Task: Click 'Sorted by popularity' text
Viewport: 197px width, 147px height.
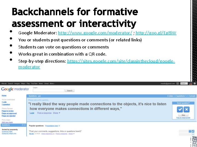Action: pyautogui.click(x=10, y=130)
